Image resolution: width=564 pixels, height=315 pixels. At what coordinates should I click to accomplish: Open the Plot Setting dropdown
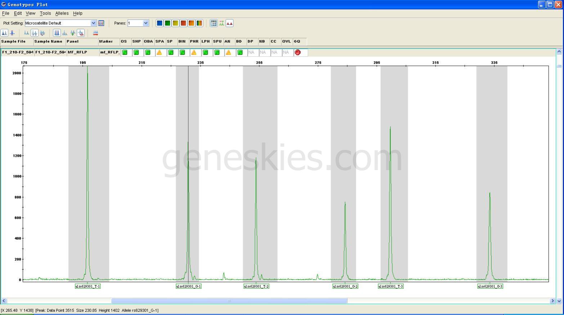pyautogui.click(x=93, y=23)
